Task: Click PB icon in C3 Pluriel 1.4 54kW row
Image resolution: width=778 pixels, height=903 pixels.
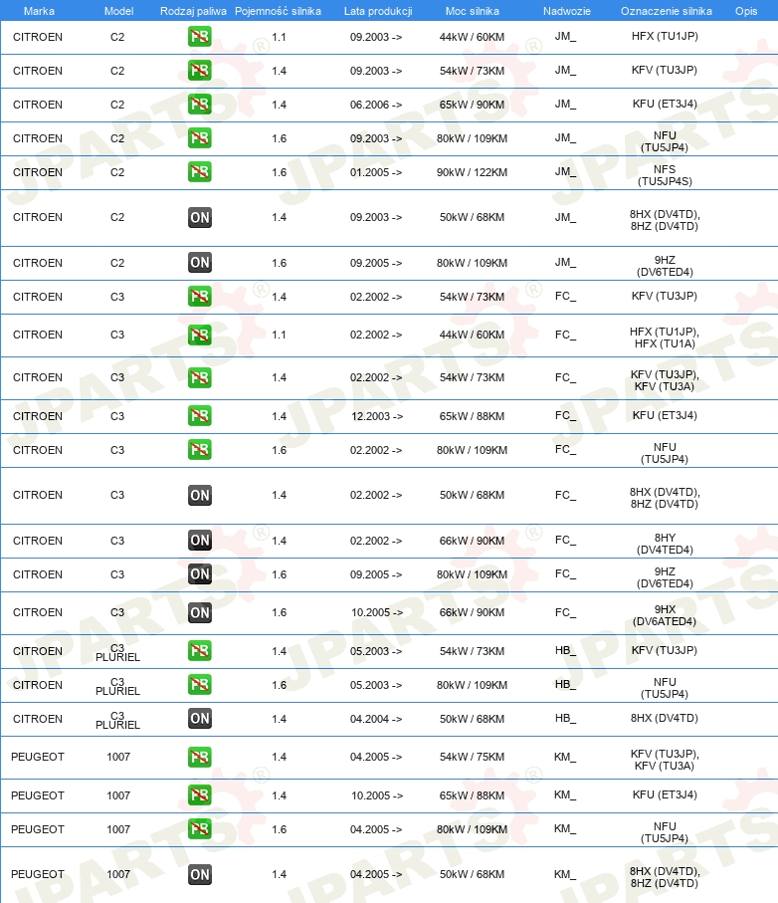Action: point(200,651)
